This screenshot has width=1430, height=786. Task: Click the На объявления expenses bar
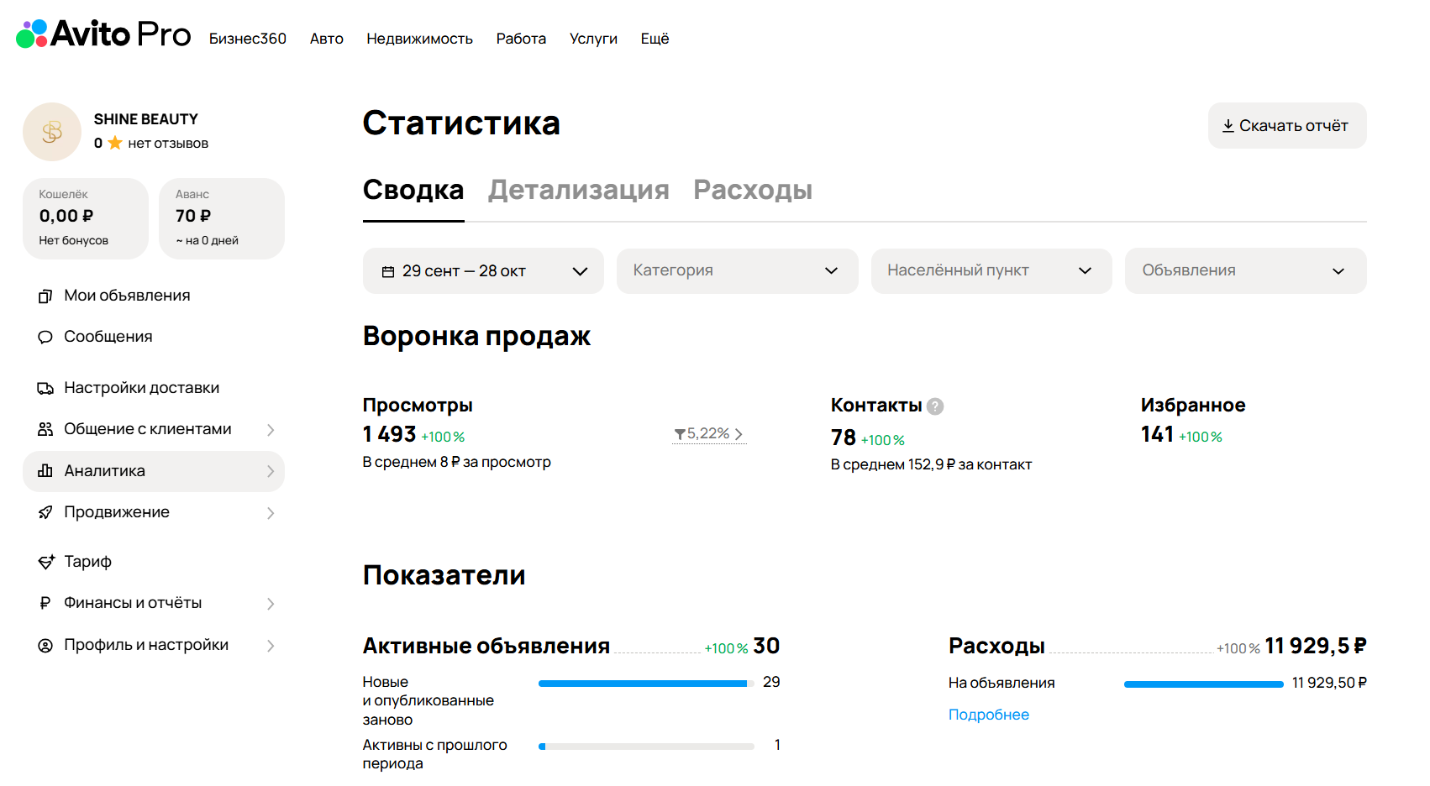pyautogui.click(x=1204, y=684)
